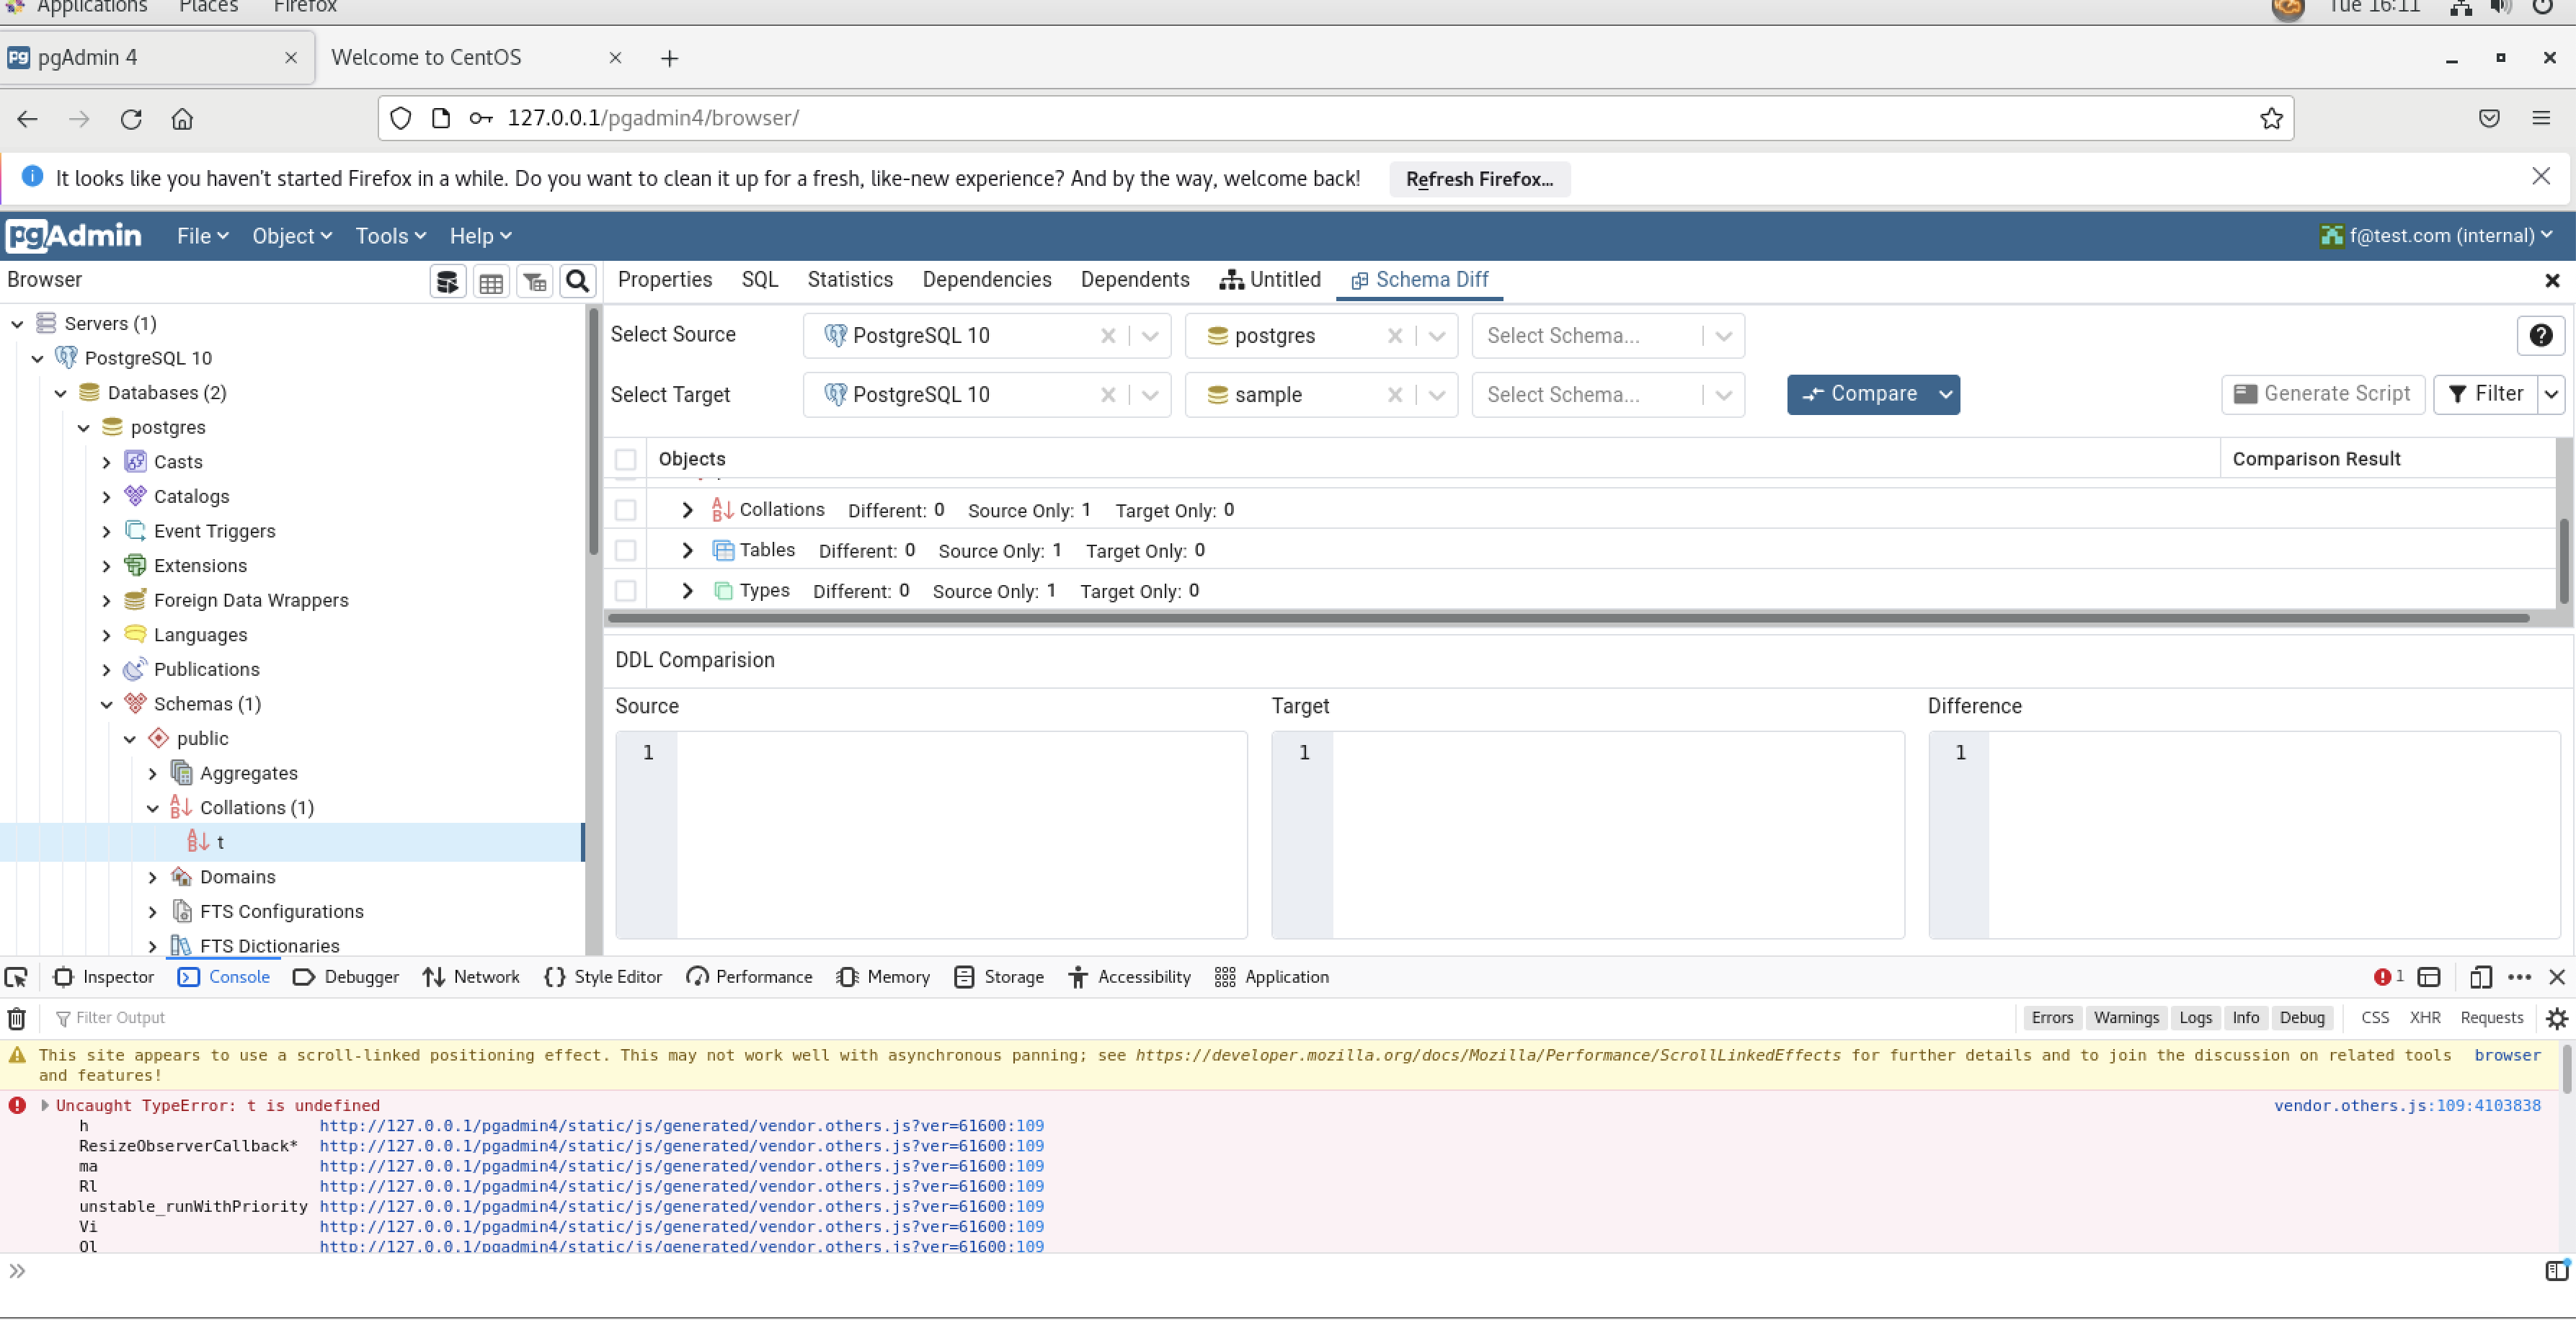The width and height of the screenshot is (2576, 1320).
Task: Open the Tools menu
Action: pos(390,236)
